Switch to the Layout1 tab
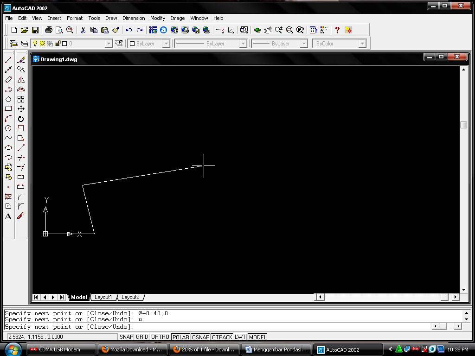Screen dimensions: 475x356 (x=103, y=297)
